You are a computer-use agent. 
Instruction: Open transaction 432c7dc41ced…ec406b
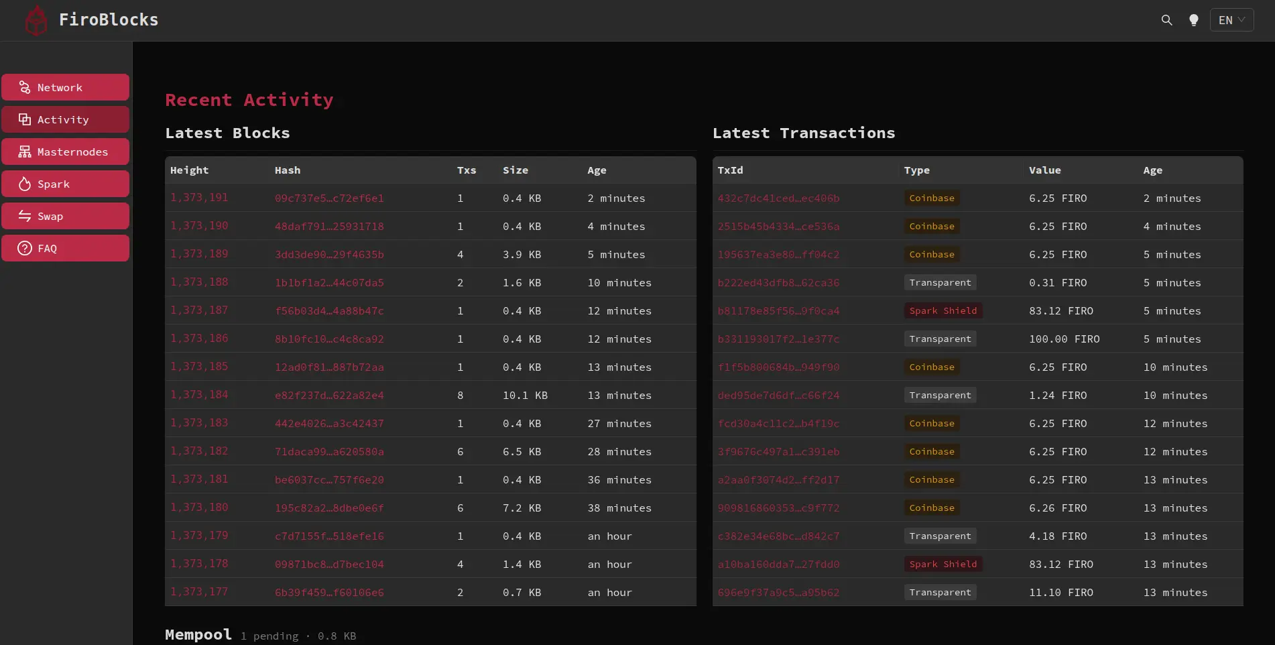point(778,198)
